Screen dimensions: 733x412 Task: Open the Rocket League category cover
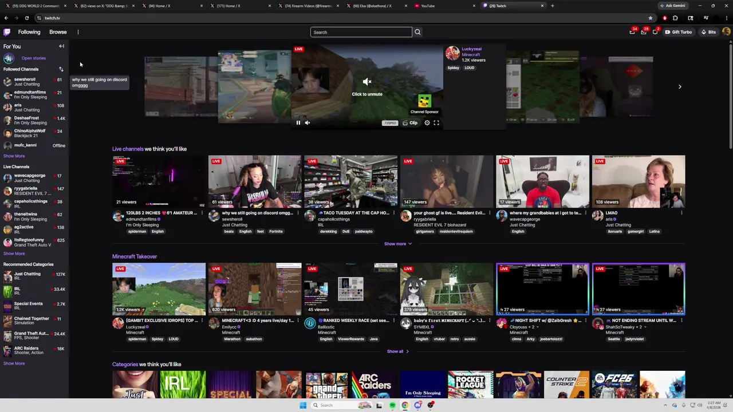(470, 385)
